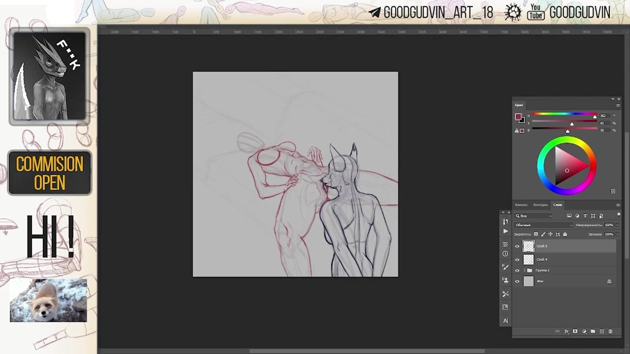Create new group folder icon
630x354 pixels.
[593, 331]
